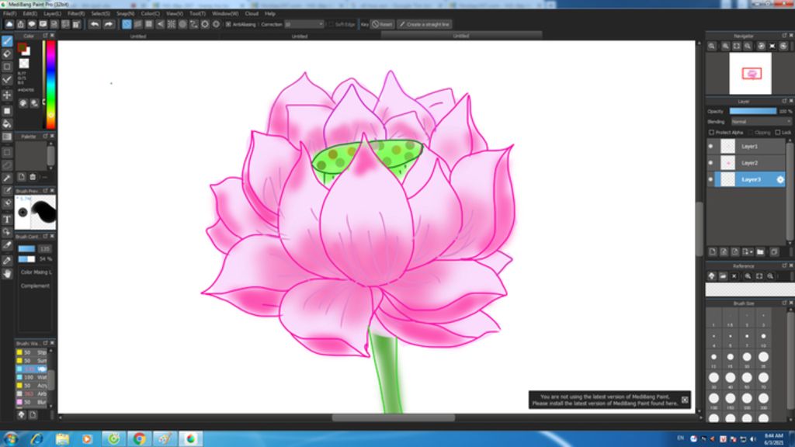The width and height of the screenshot is (795, 447).
Task: Open the Snap menu
Action: tap(125, 14)
